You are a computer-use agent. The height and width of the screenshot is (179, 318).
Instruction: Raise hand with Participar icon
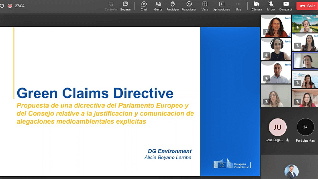click(x=173, y=6)
